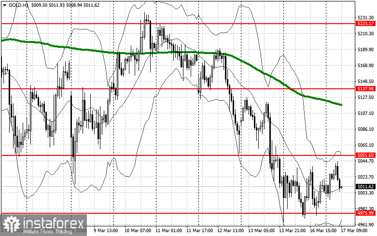The image size is (377, 236).
Task: Click the 5107.10 price scale value
Action: pos(365,113)
